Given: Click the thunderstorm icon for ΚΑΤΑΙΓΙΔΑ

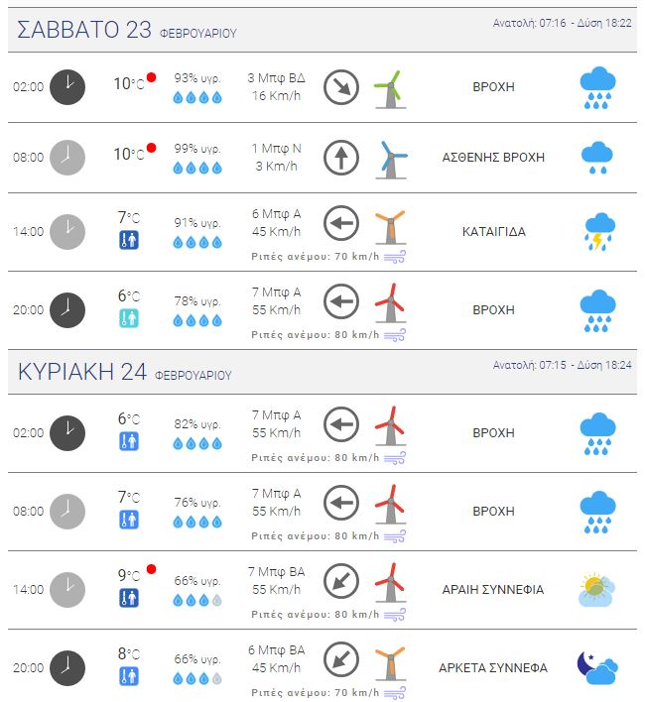Looking at the screenshot, I should 598,231.
